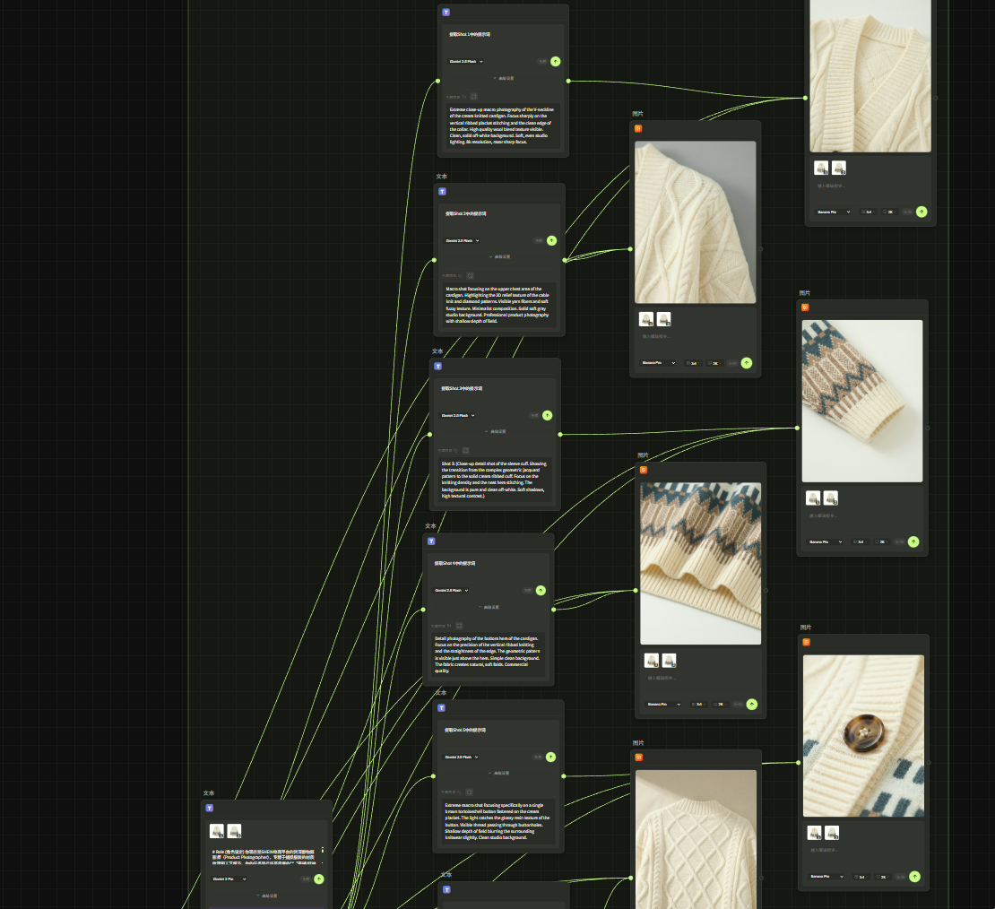Click the fullscreen icon above the Shot 4 prompt output
This screenshot has width=995, height=909.
459,625
